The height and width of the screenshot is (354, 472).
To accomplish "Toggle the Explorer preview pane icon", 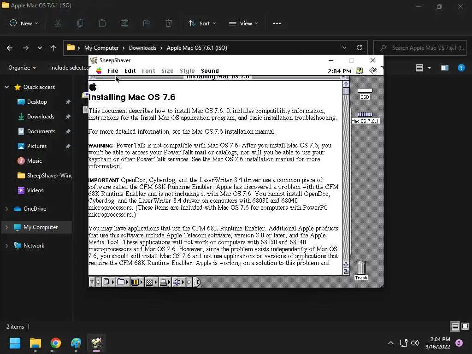I will click(445, 68).
